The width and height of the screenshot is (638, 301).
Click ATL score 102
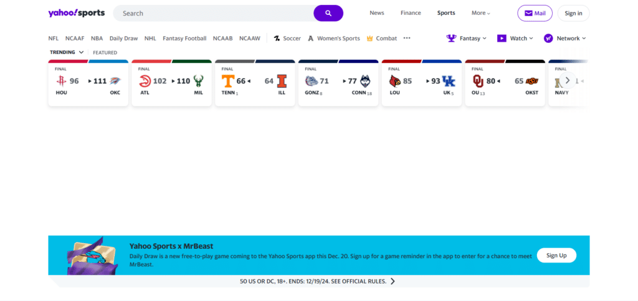click(x=160, y=81)
